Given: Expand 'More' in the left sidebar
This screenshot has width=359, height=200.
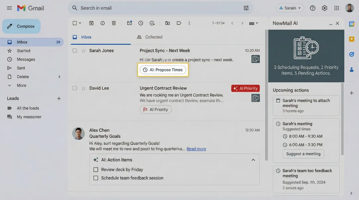Looking at the screenshot, I should pyautogui.click(x=21, y=85).
